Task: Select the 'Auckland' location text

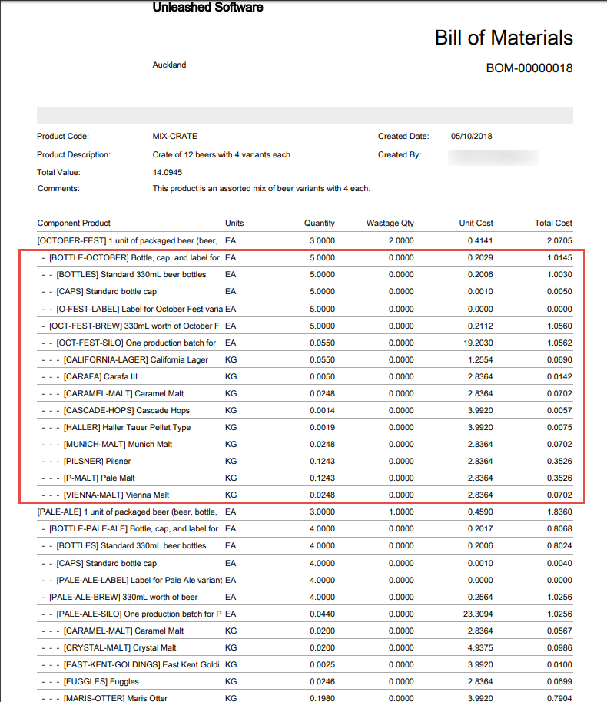Action: point(169,65)
